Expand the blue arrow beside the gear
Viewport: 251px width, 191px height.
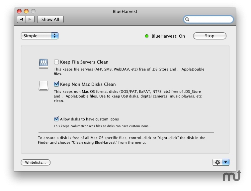226,162
